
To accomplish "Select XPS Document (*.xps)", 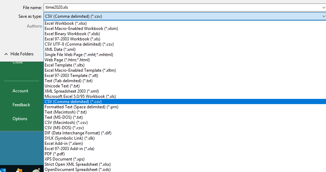I will tap(185, 159).
